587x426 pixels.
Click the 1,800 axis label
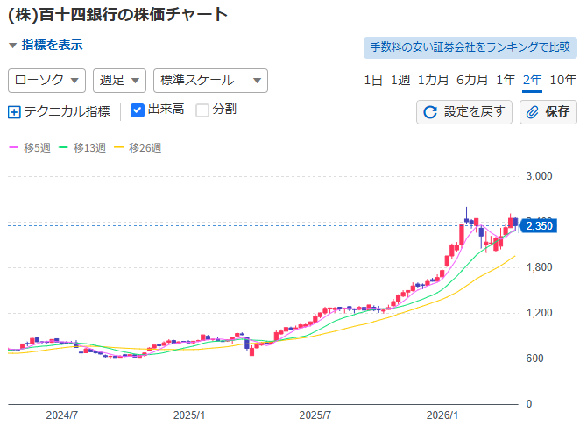(539, 267)
